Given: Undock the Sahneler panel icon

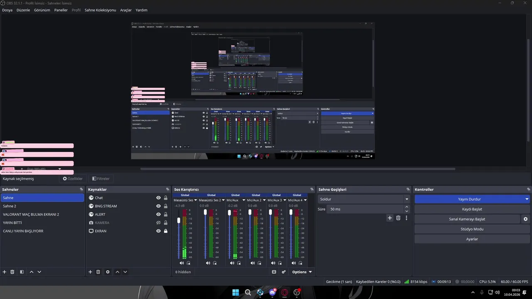Looking at the screenshot, I should point(81,189).
